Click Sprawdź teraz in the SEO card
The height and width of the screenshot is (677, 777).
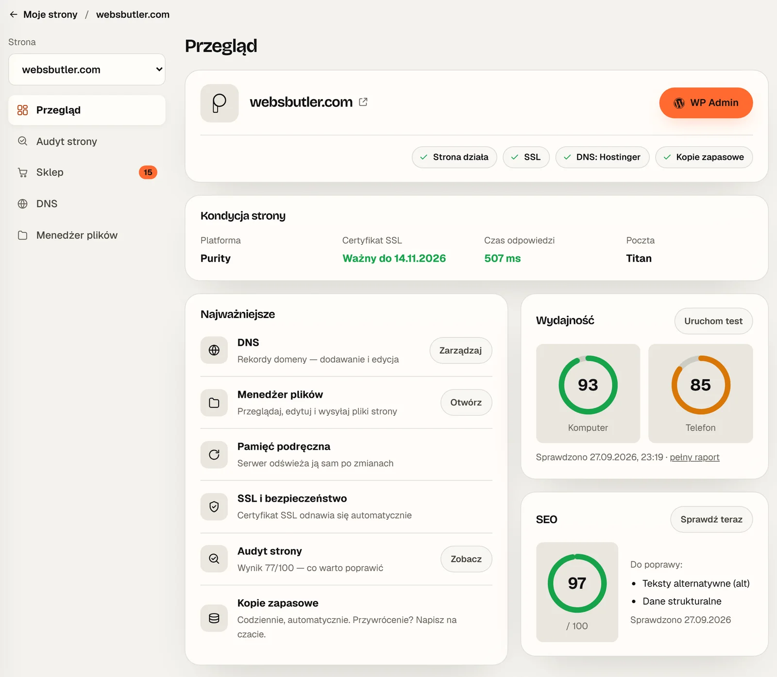click(711, 520)
